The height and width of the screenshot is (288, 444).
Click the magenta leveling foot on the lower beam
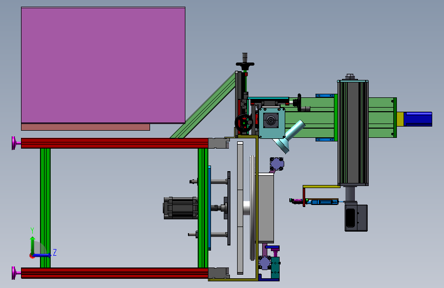(x=16, y=273)
